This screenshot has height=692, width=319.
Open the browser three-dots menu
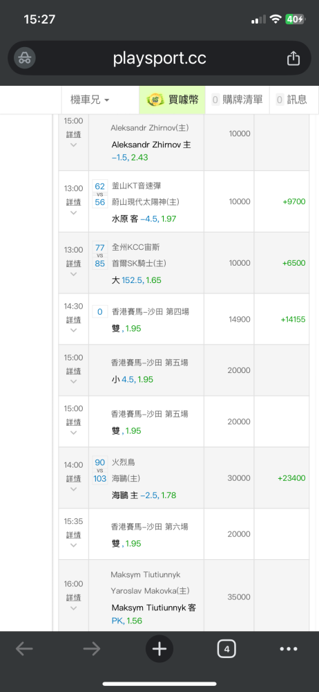(x=289, y=649)
